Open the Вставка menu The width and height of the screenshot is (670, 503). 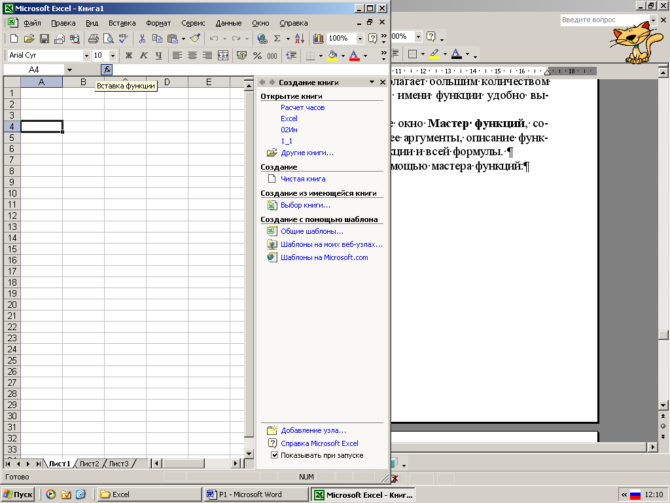tap(122, 23)
